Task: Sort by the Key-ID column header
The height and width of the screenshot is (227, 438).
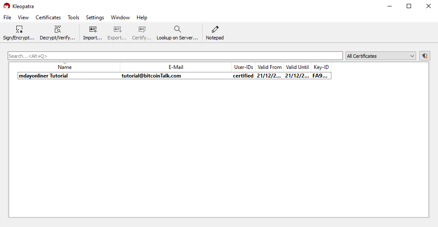Action: 321,67
